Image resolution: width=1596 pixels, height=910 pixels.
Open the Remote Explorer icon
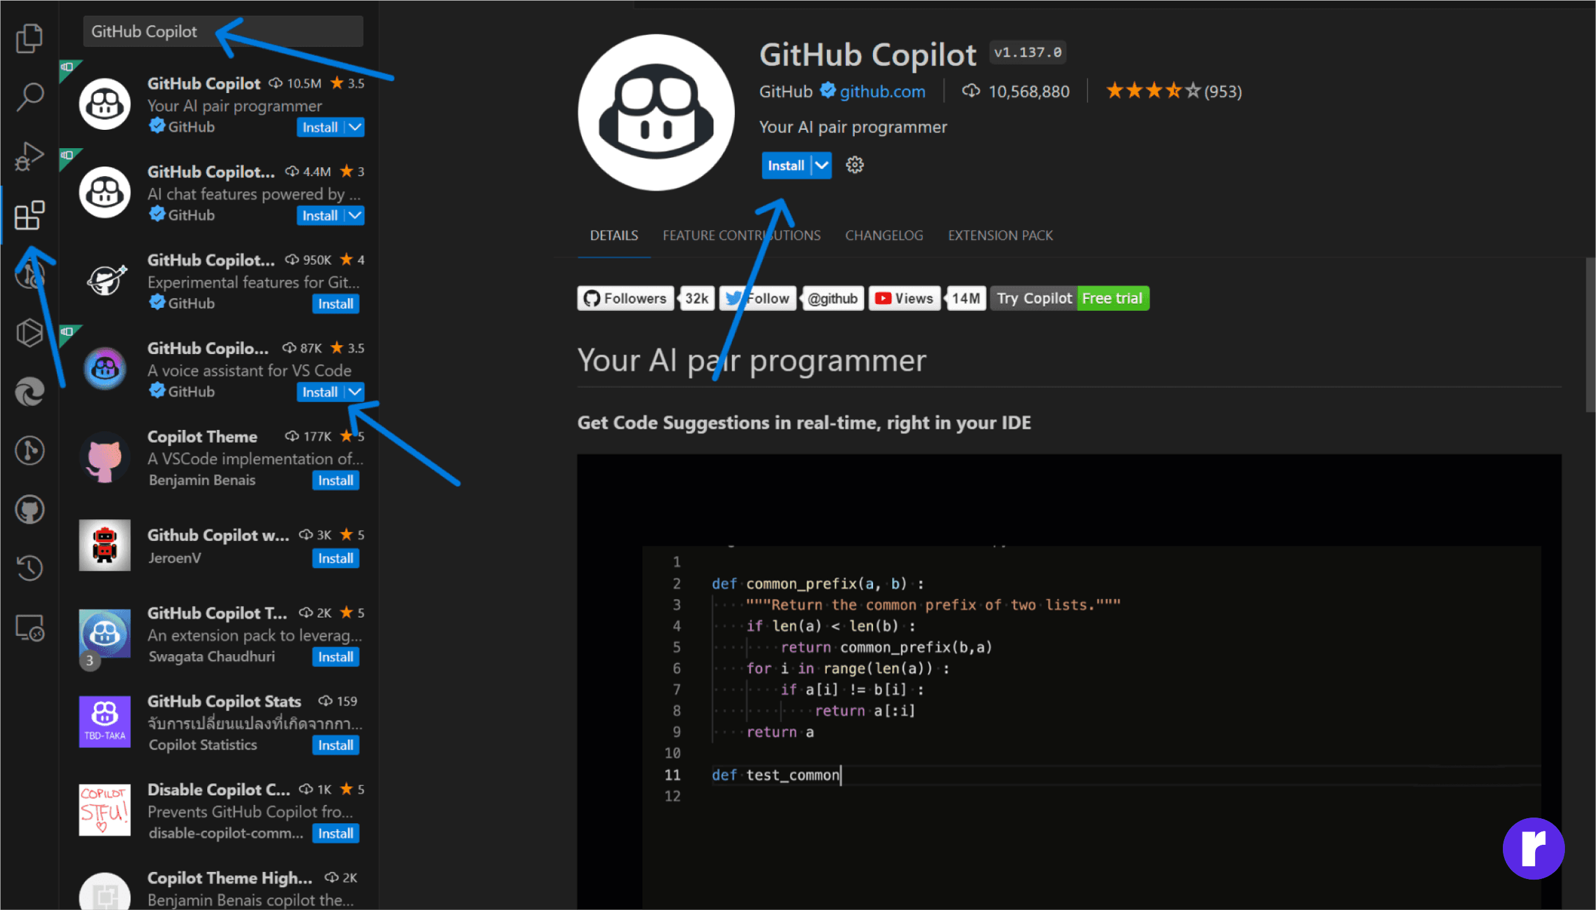[29, 628]
